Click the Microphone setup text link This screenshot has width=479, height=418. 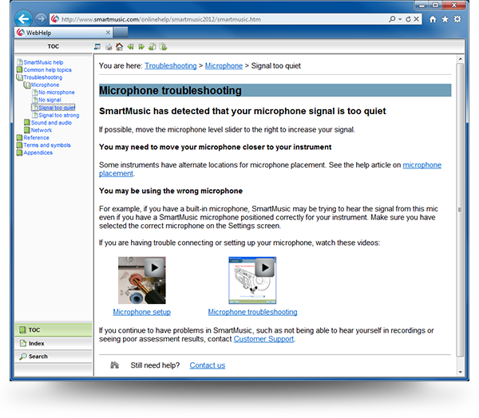tap(142, 312)
